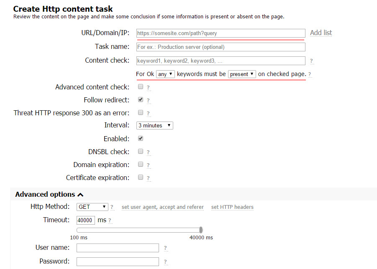
Task: Open help for Advanced content check
Action: [x=149, y=87]
